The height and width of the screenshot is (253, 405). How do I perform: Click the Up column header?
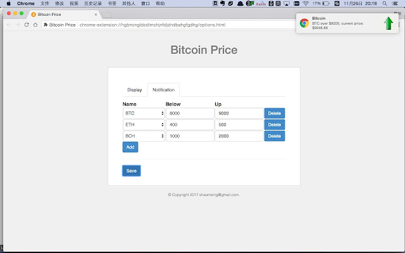point(218,104)
